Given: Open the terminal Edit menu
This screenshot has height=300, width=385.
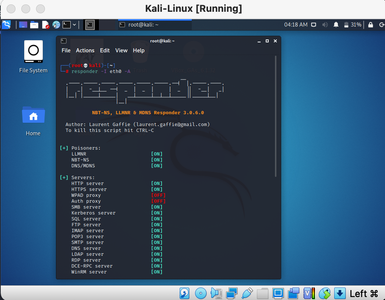Looking at the screenshot, I should coord(105,50).
